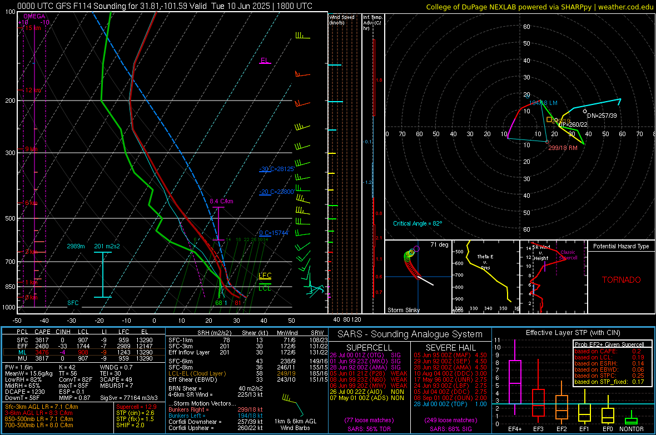
Task: Click the STP (cin) = 2.6 value
Action: [x=135, y=413]
